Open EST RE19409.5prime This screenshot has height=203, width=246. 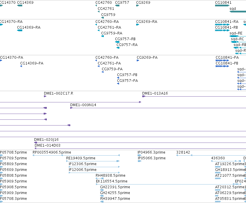click(81, 158)
